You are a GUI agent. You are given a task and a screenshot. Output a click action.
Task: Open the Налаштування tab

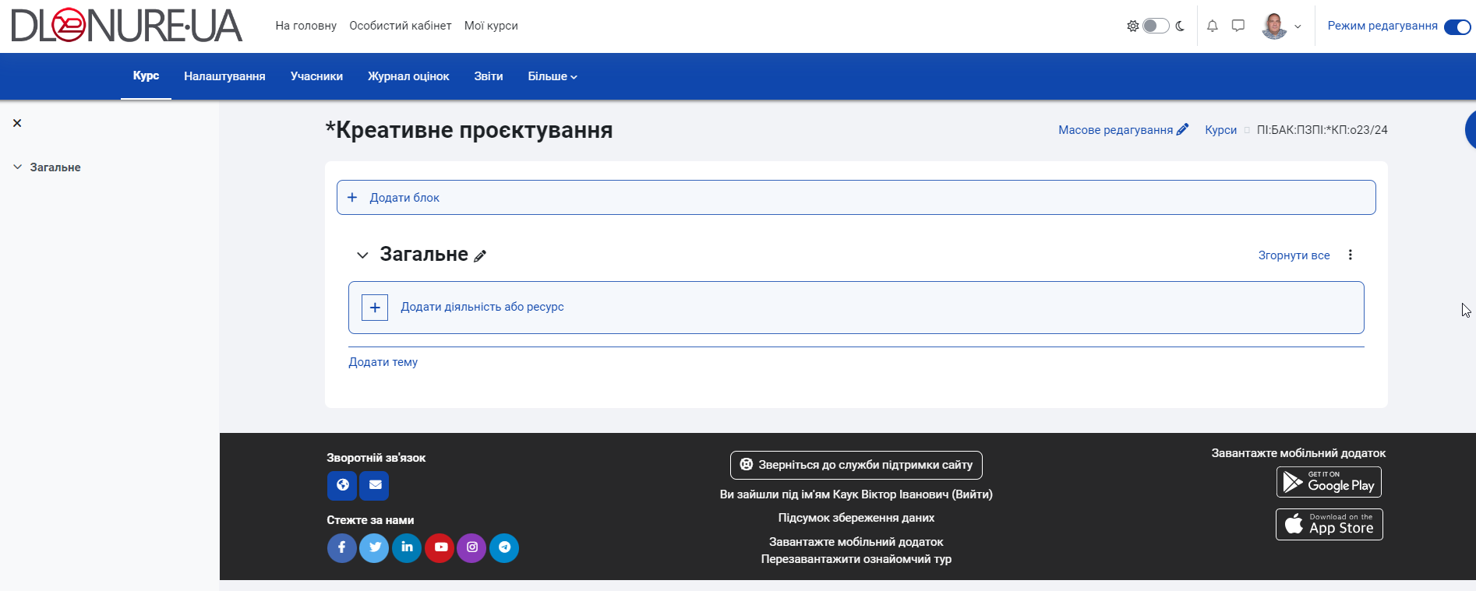point(224,76)
